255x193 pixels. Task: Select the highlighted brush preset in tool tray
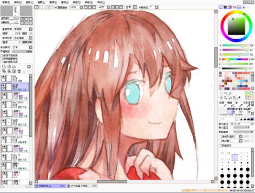[x=231, y=111]
